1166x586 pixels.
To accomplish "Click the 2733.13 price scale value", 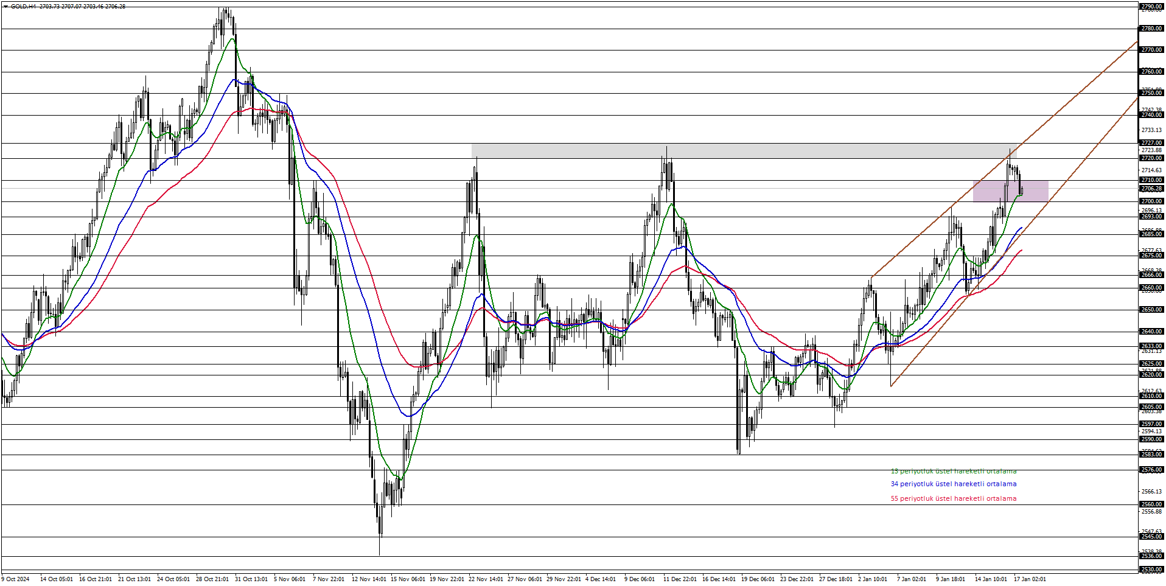I will 1152,130.
